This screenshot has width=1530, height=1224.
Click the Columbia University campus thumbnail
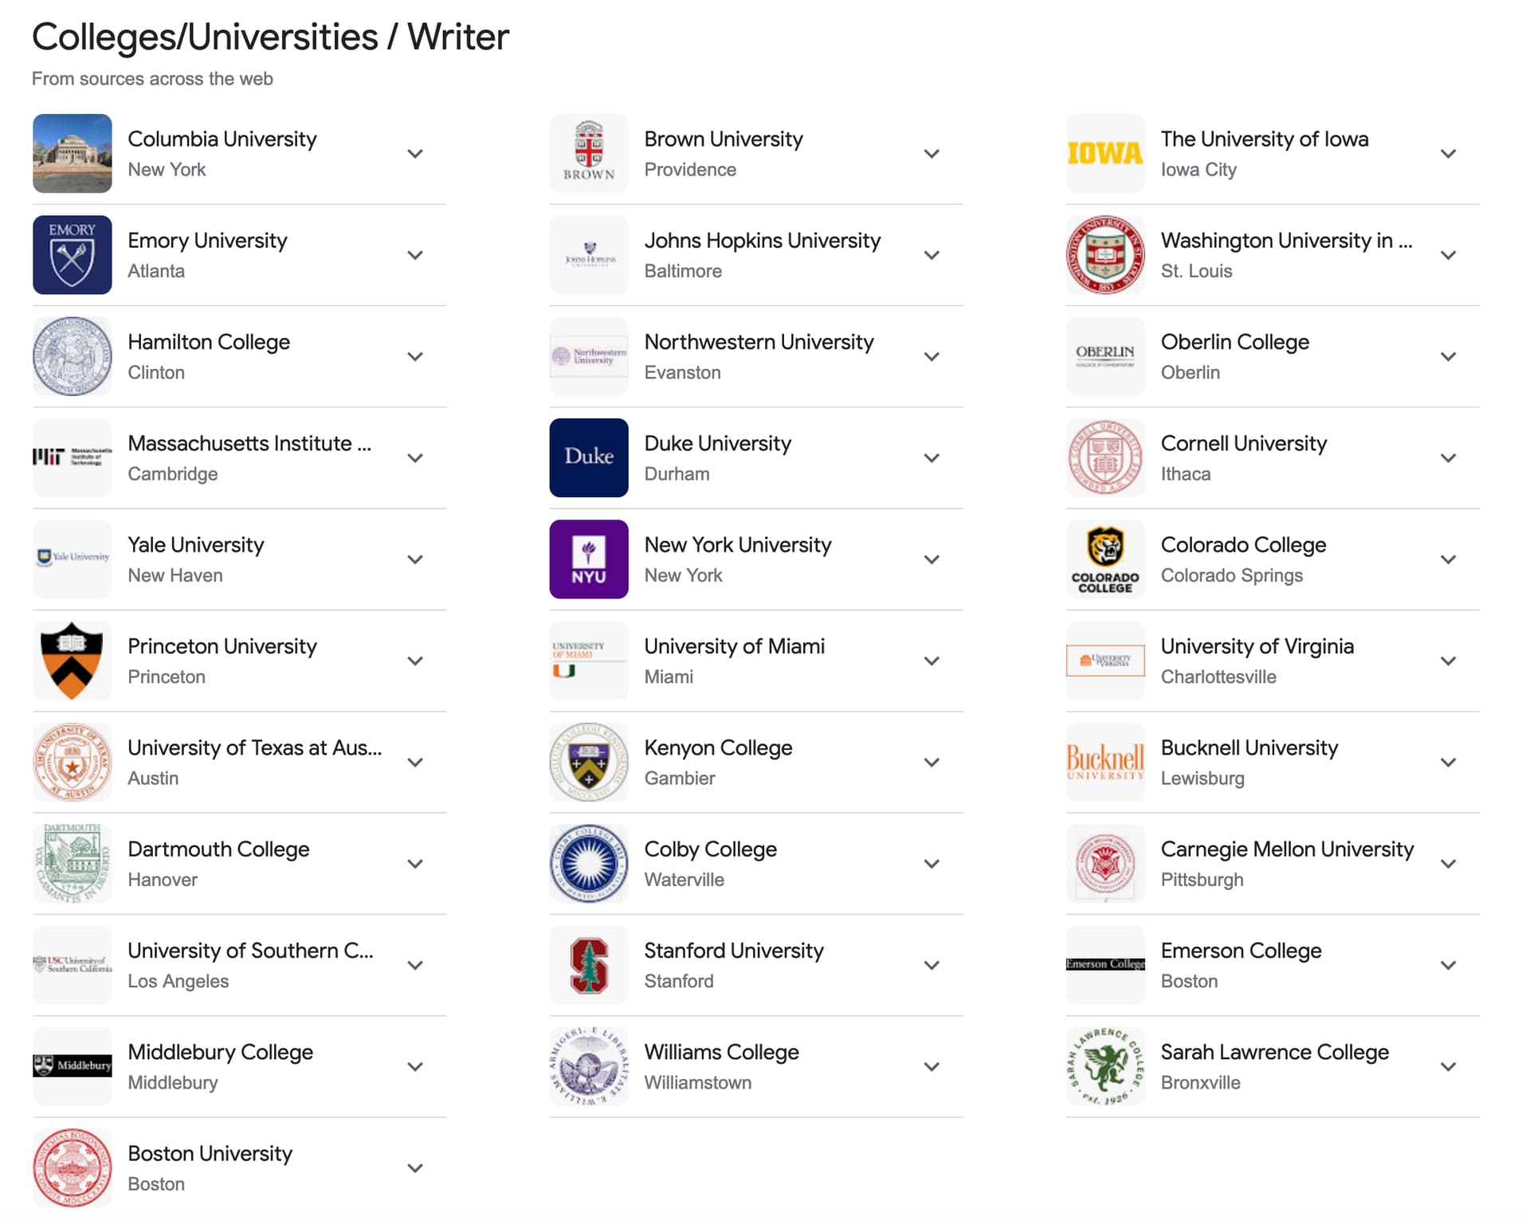pos(72,153)
